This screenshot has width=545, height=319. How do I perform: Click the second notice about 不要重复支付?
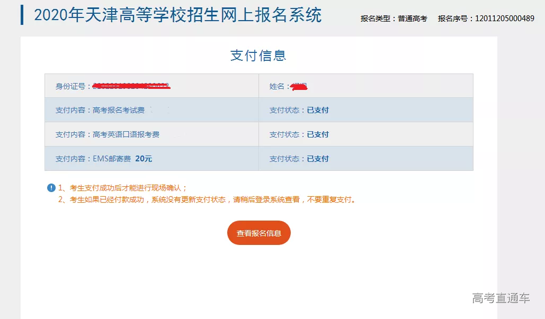[x=208, y=200]
